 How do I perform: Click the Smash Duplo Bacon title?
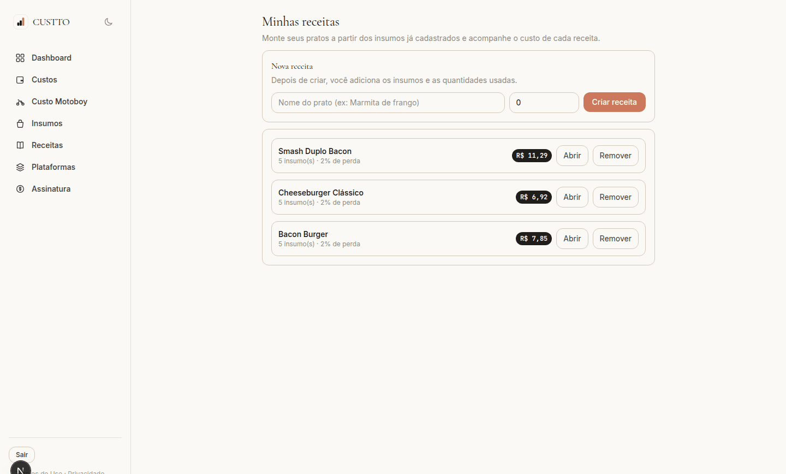point(315,151)
